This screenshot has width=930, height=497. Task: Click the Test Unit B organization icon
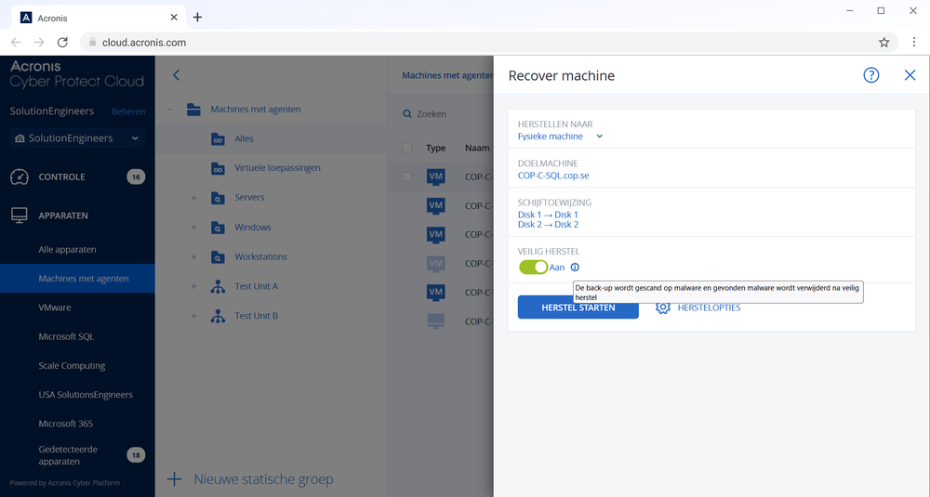(x=218, y=317)
